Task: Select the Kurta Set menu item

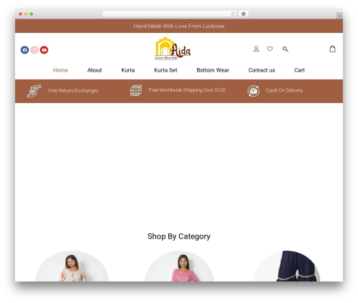Action: coord(165,70)
